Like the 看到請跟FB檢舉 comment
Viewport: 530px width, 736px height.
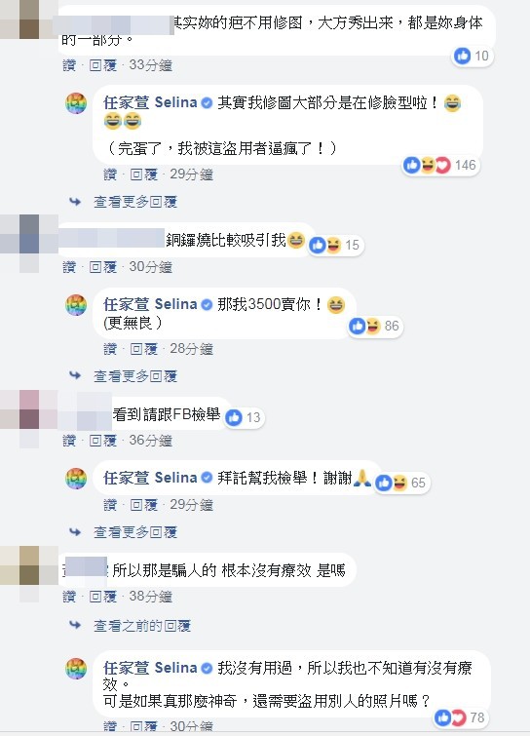pos(69,441)
